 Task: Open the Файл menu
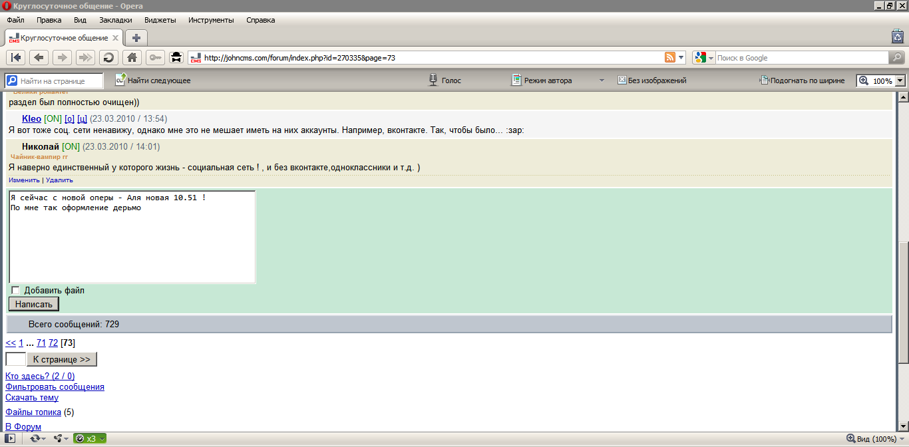15,20
